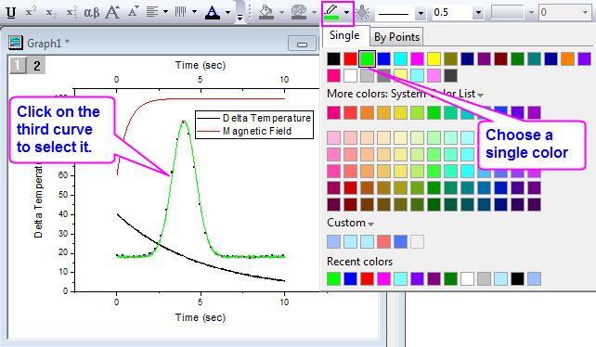The height and width of the screenshot is (347, 596).
Task: Switch to the Single tab
Action: pos(344,35)
